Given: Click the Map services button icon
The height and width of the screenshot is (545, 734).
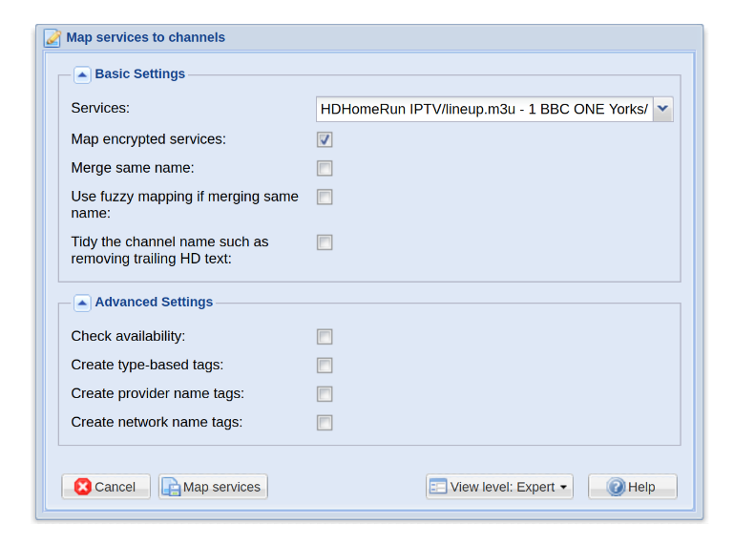Looking at the screenshot, I should click(171, 487).
